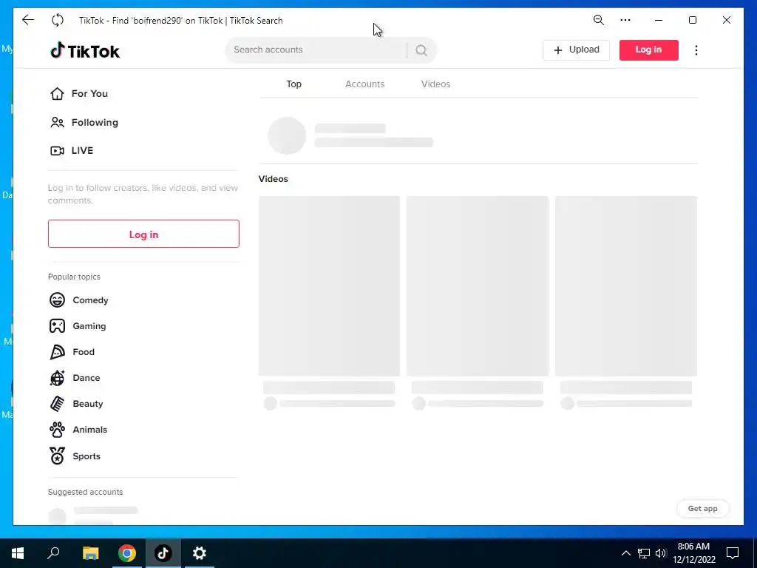Image resolution: width=757 pixels, height=568 pixels.
Task: Click the outlined Log in button in sidebar
Action: (143, 234)
